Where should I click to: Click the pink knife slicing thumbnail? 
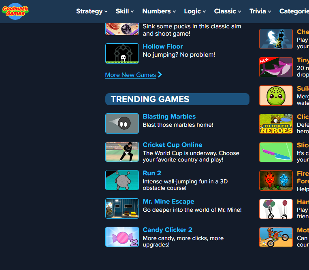click(276, 152)
